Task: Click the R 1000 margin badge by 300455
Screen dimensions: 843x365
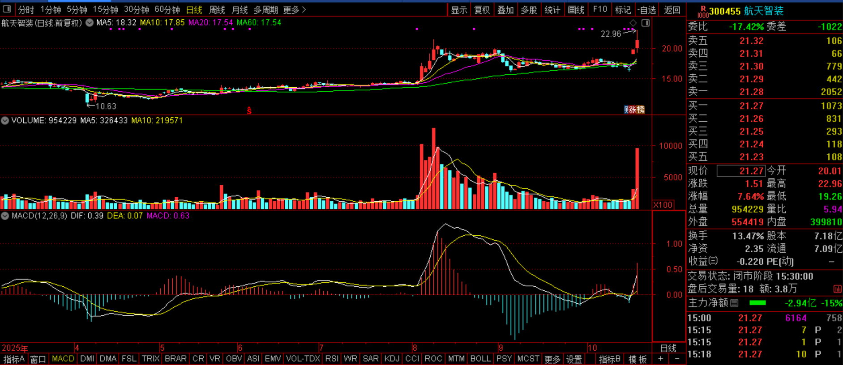Action: [x=703, y=12]
